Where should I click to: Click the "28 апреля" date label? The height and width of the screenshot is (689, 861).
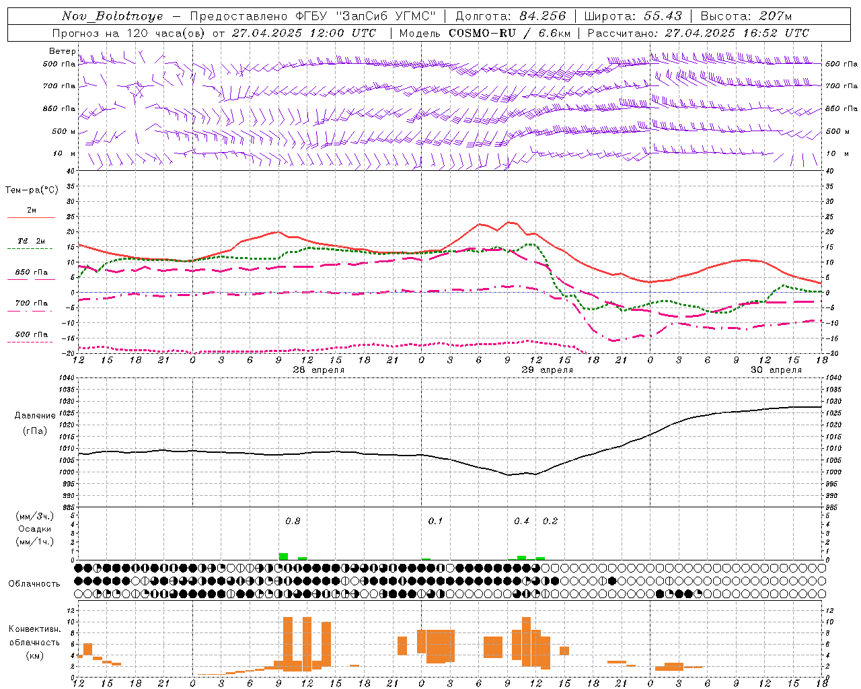[319, 370]
